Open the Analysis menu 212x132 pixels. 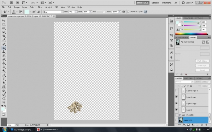point(49,7)
